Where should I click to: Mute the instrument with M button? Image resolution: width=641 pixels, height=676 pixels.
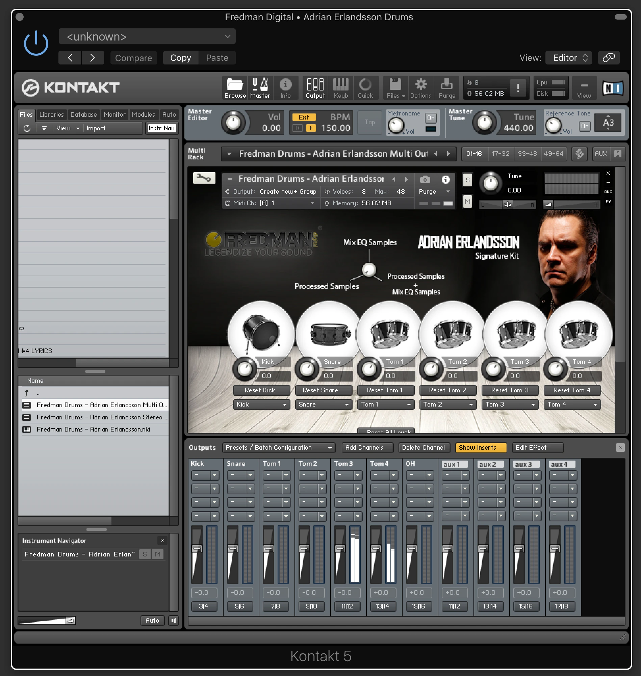click(467, 202)
